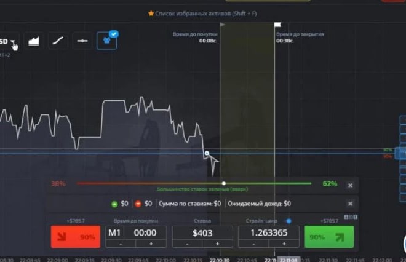Decrease bet amount with minus button

(187, 244)
